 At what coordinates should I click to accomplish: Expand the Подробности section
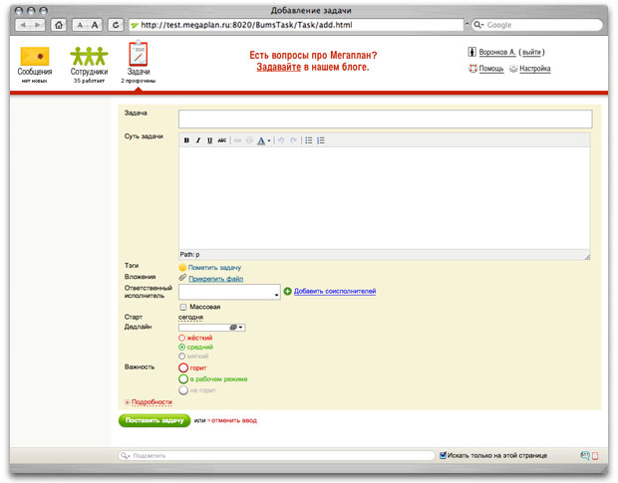(149, 402)
